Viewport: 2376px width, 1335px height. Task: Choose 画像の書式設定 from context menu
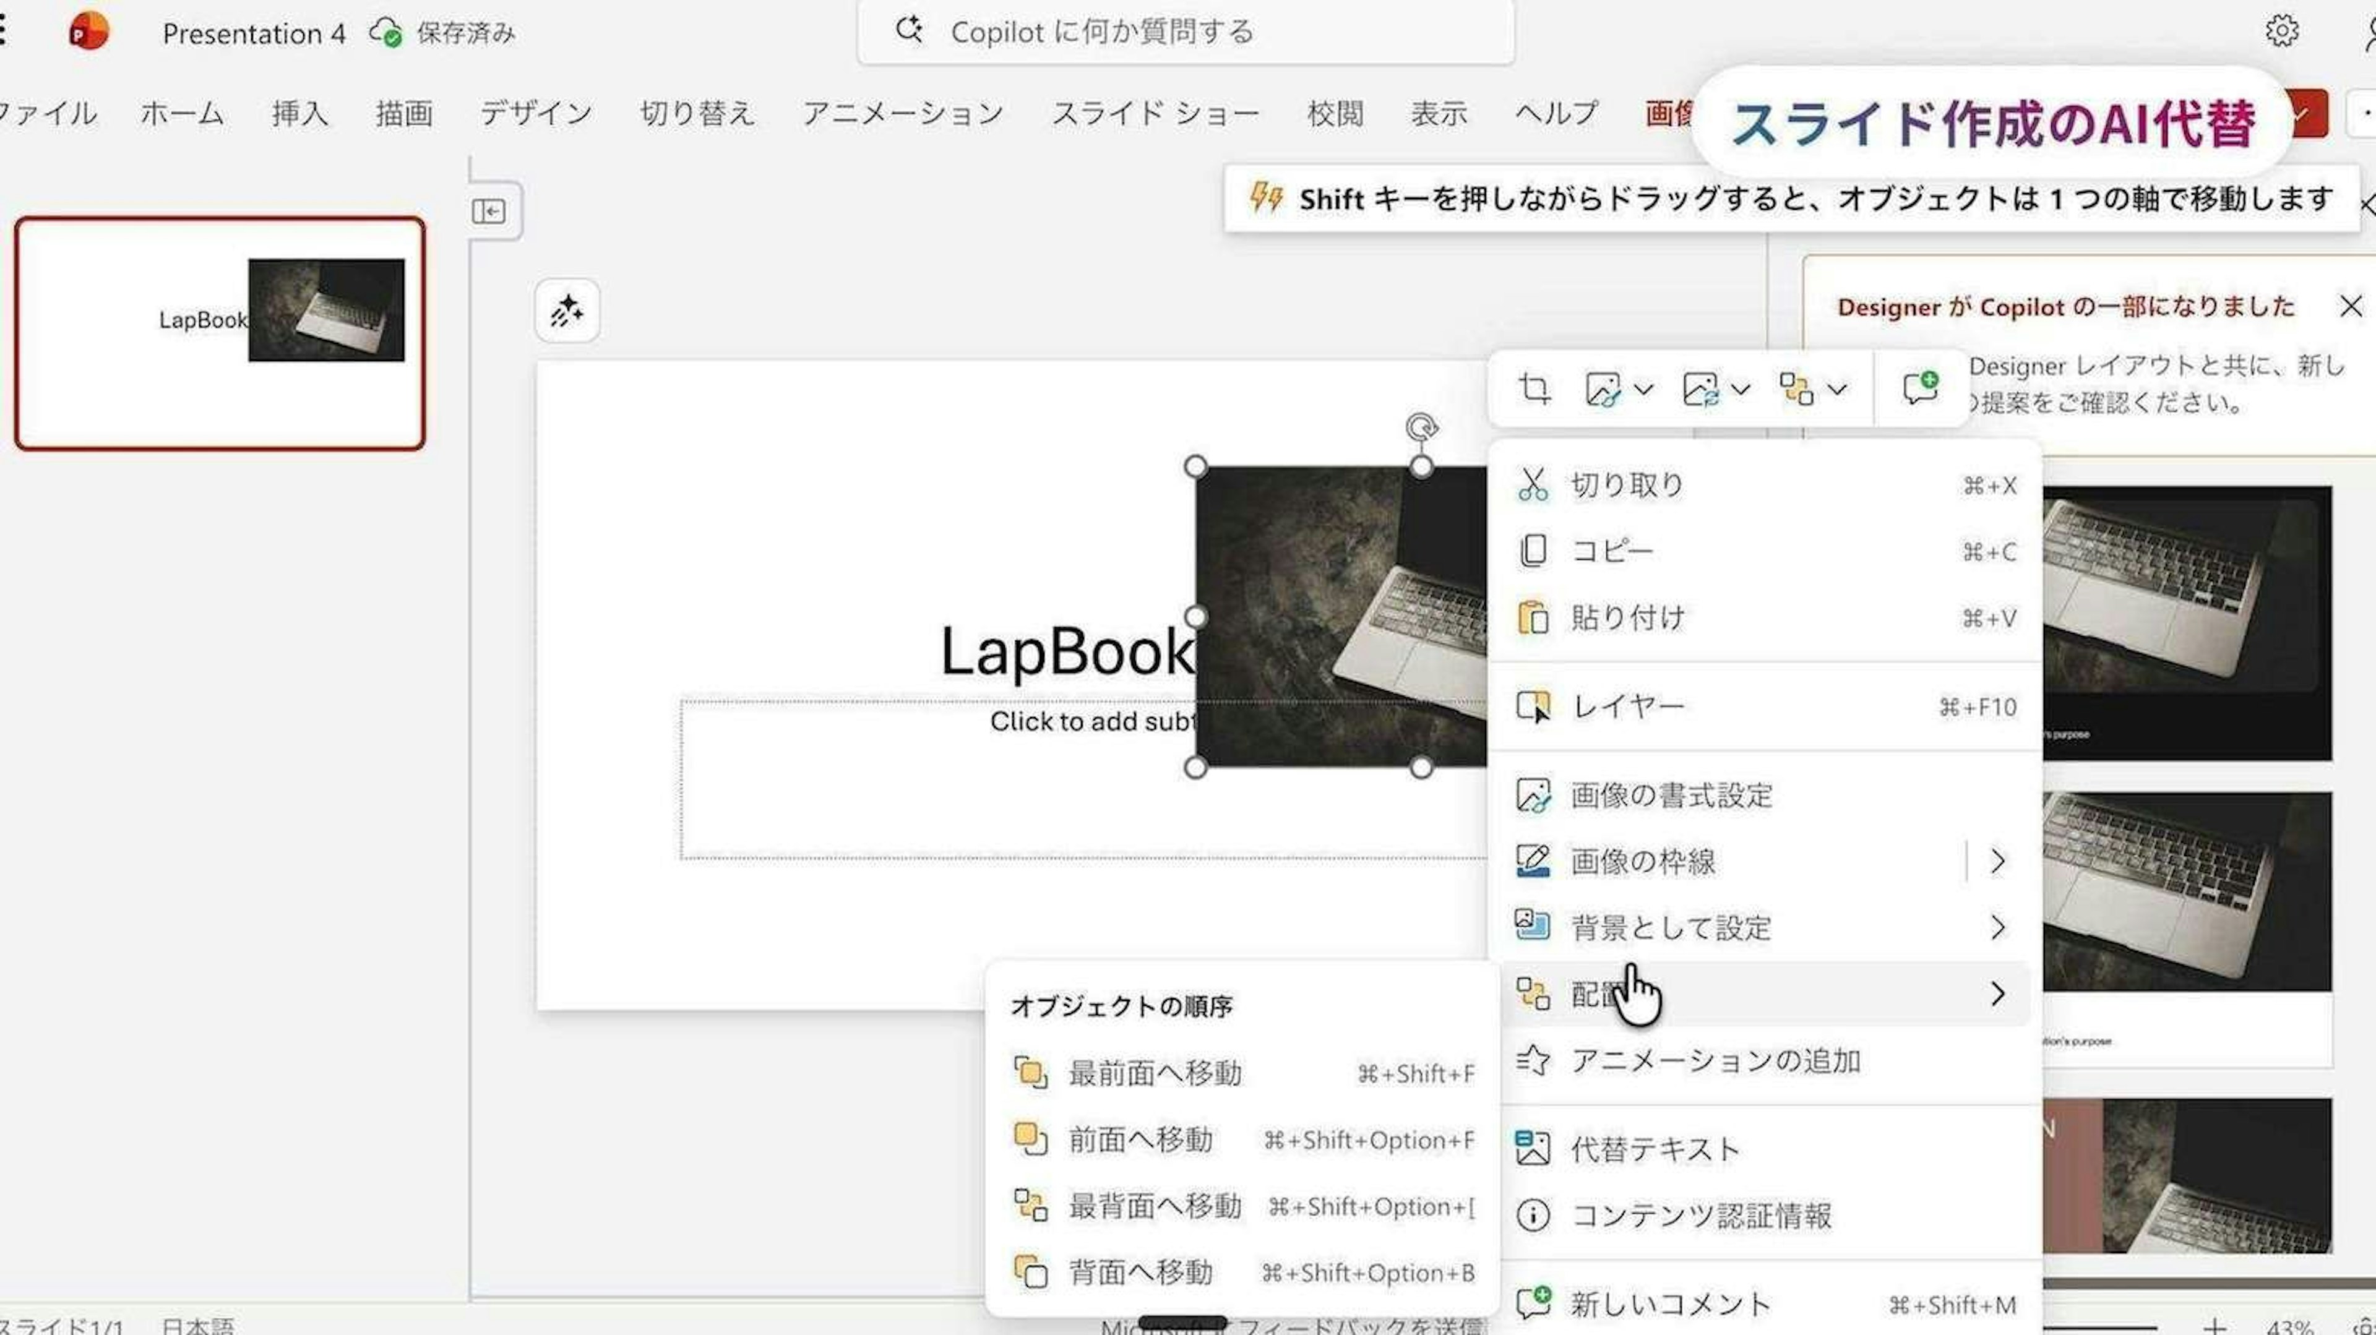(1671, 795)
